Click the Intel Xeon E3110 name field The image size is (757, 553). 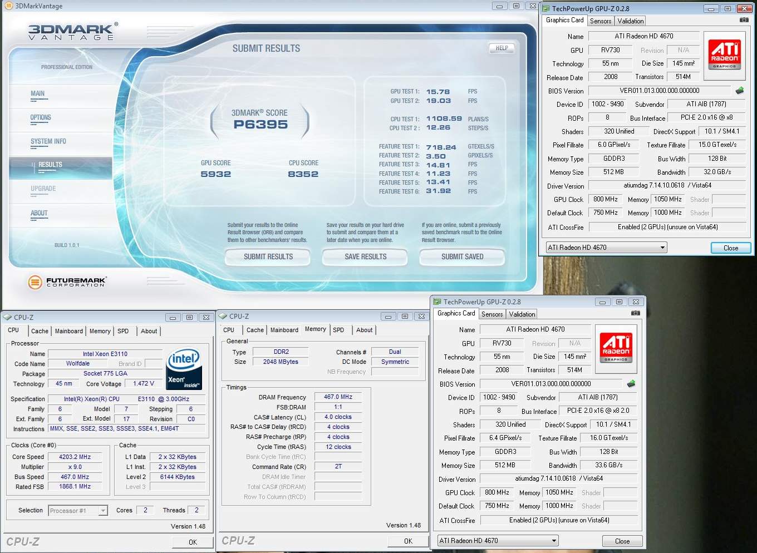click(x=105, y=354)
